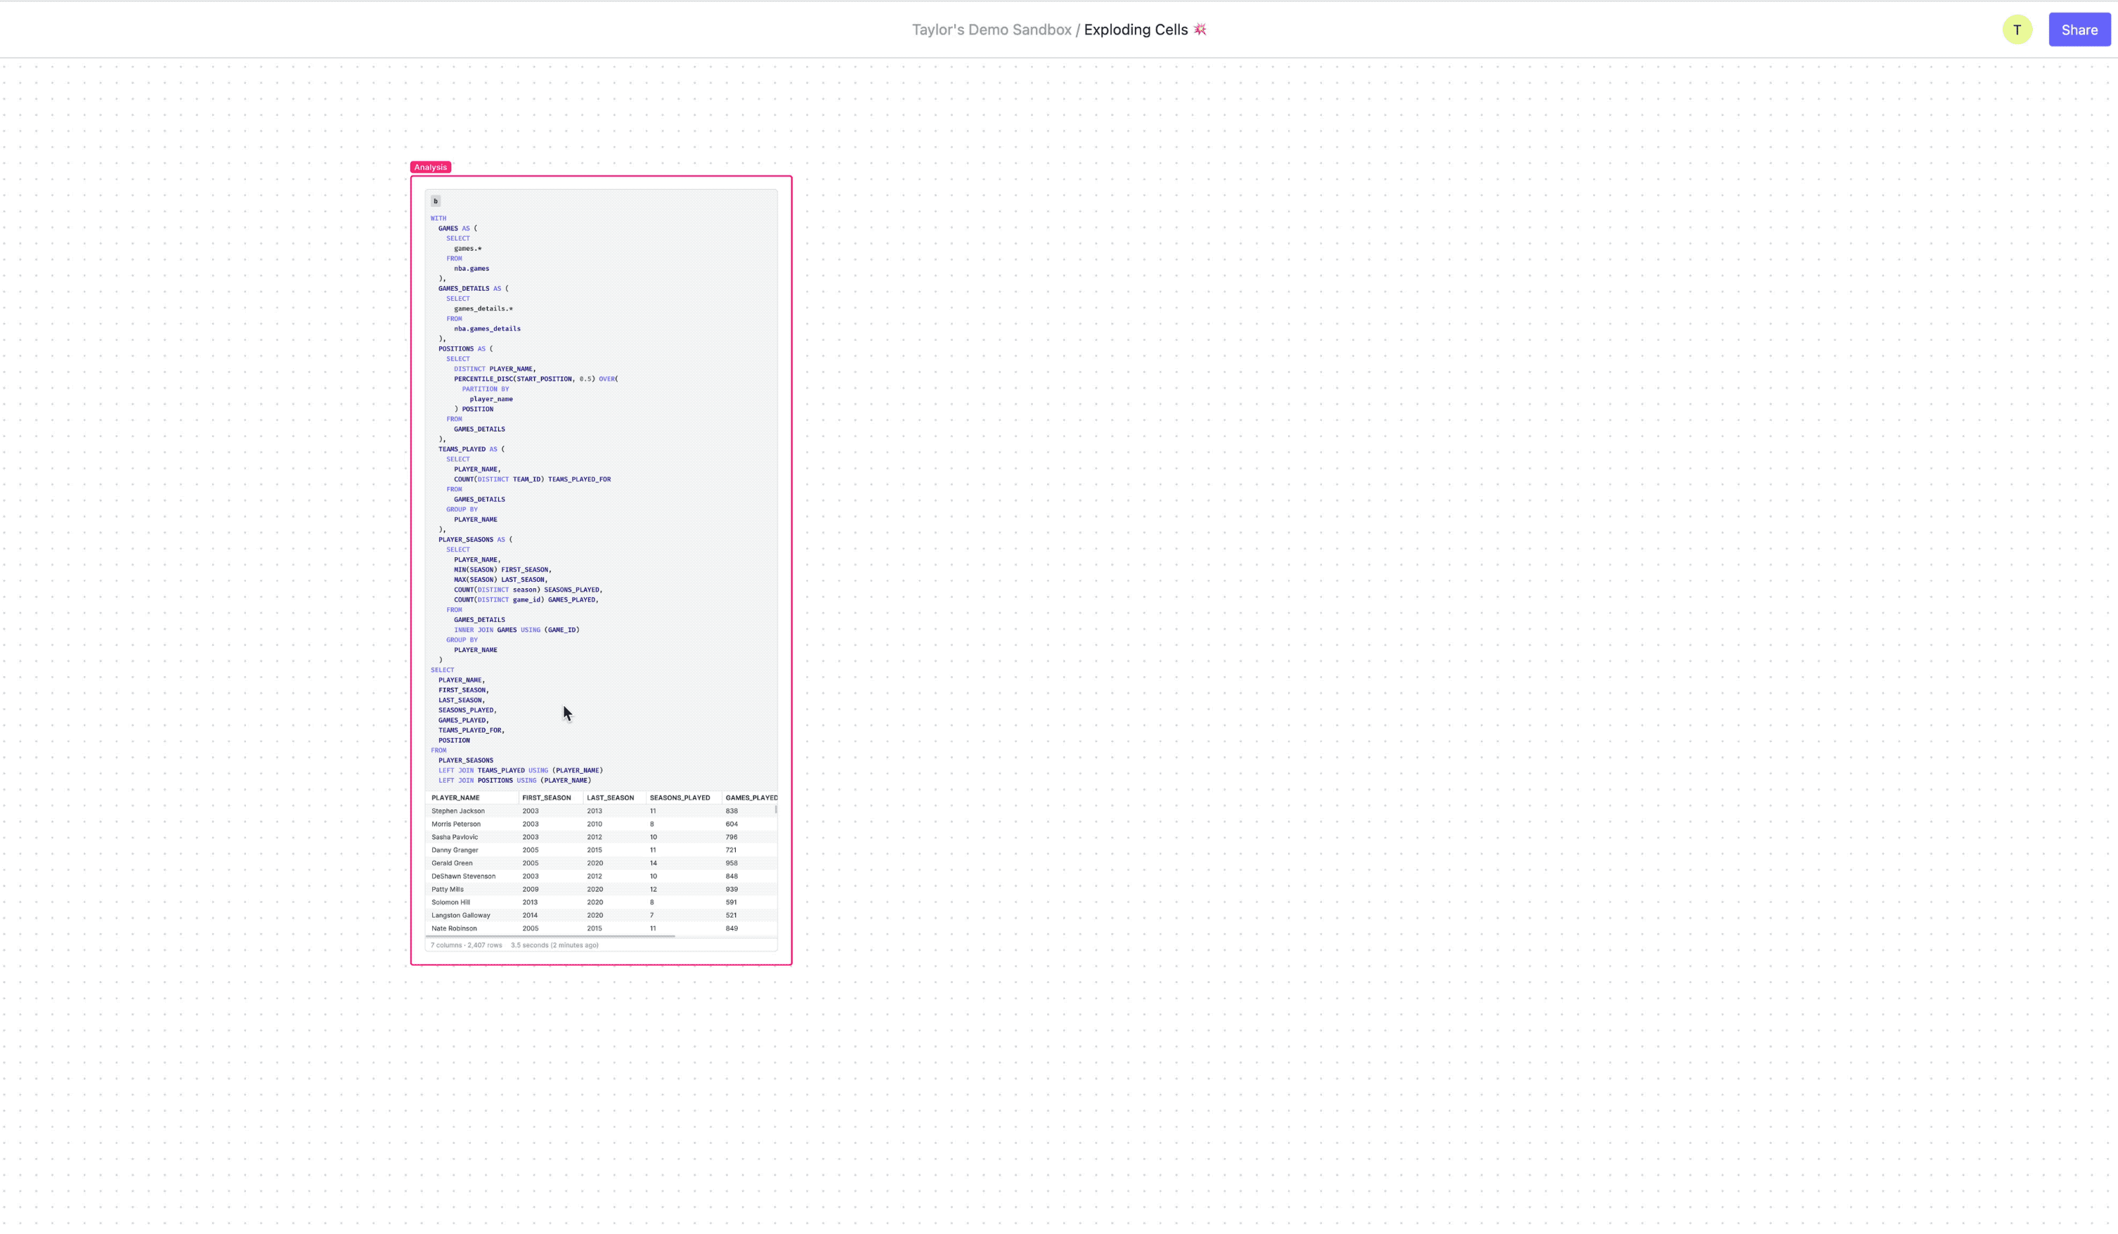Click the '7 columns · 2,407 rows' status text
This screenshot has height=1234, width=2118.
pyautogui.click(x=467, y=946)
